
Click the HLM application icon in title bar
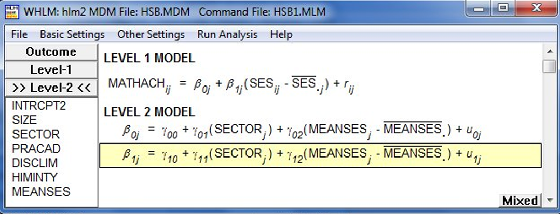[x=12, y=11]
